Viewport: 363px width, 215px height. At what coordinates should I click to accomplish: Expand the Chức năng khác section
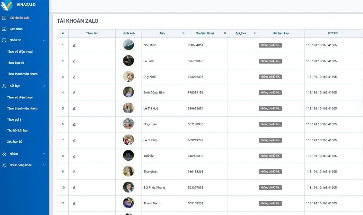(44, 165)
